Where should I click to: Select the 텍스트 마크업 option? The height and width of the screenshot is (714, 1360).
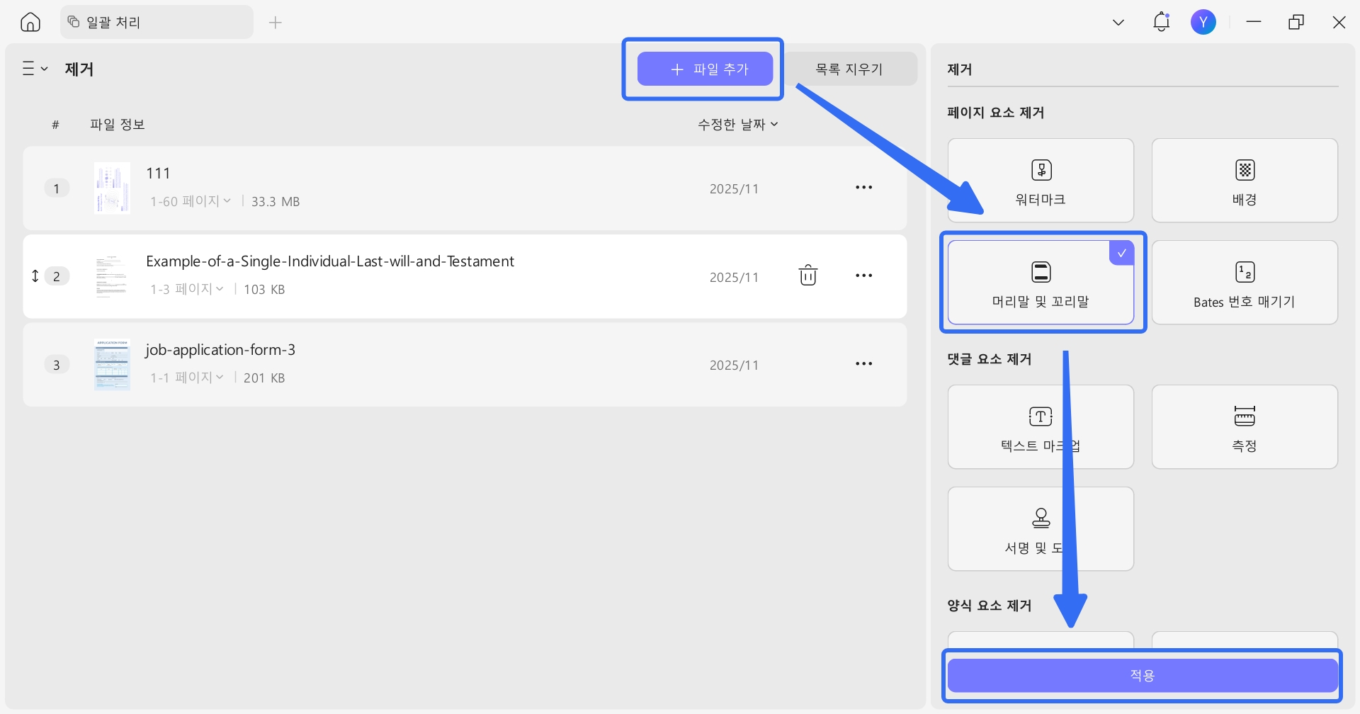(x=1041, y=427)
